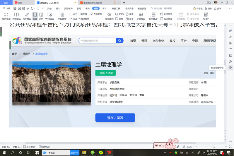234x156 pixels.
Task: Click the 协作 collaborate button
Action: point(208,8)
